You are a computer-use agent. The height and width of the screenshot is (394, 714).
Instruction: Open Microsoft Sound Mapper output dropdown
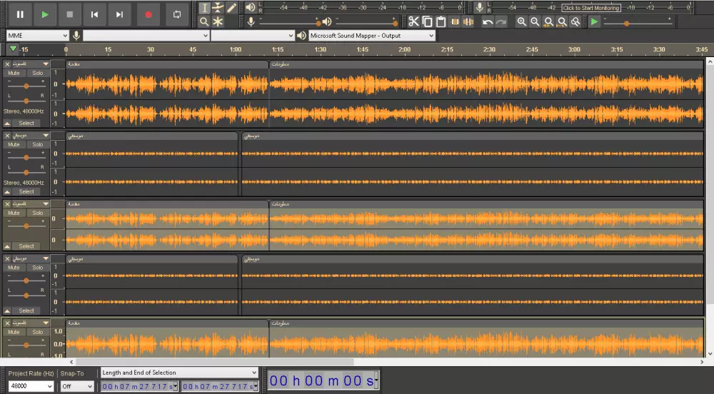(371, 36)
